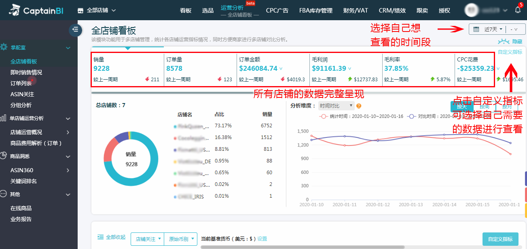Click the orange help question icon
This screenshot has height=249, width=527.
point(358,106)
